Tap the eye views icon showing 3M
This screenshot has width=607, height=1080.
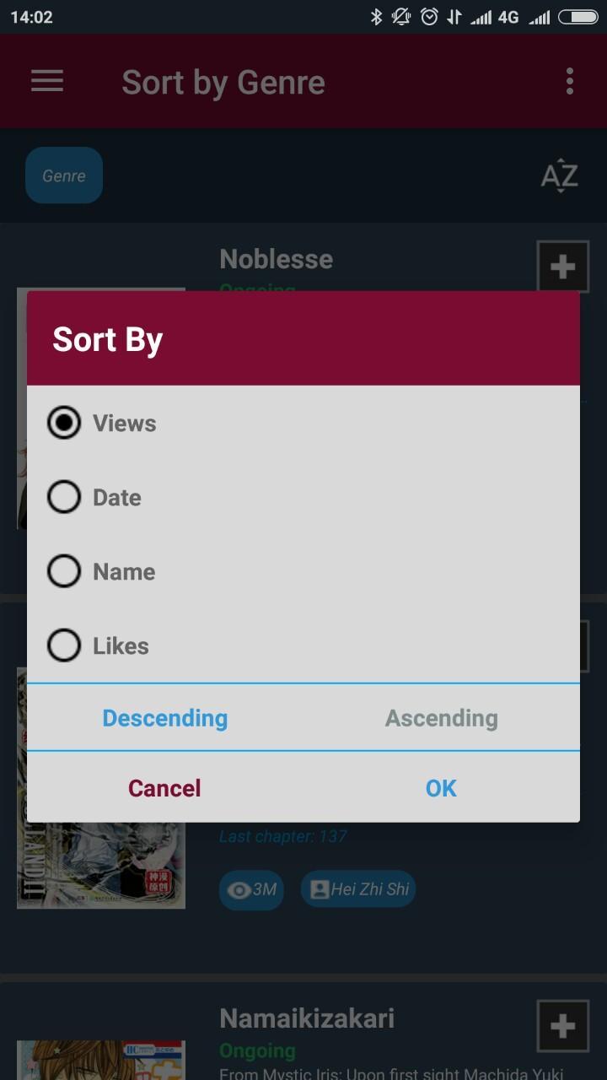click(240, 890)
